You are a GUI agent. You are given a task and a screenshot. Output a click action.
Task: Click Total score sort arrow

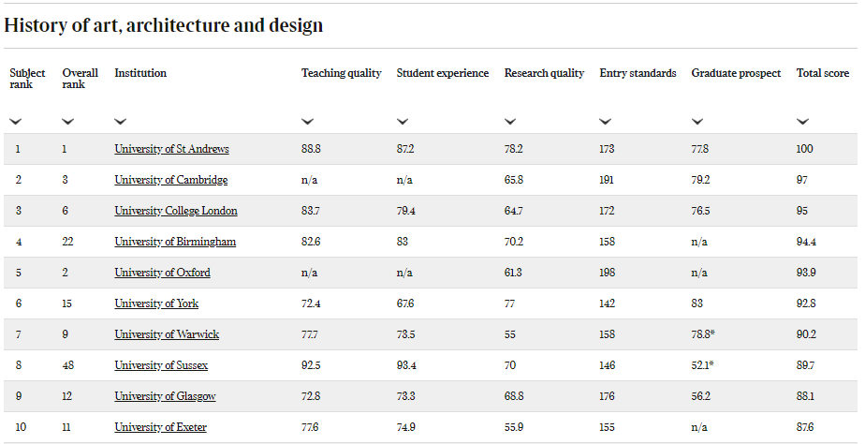pyautogui.click(x=802, y=122)
